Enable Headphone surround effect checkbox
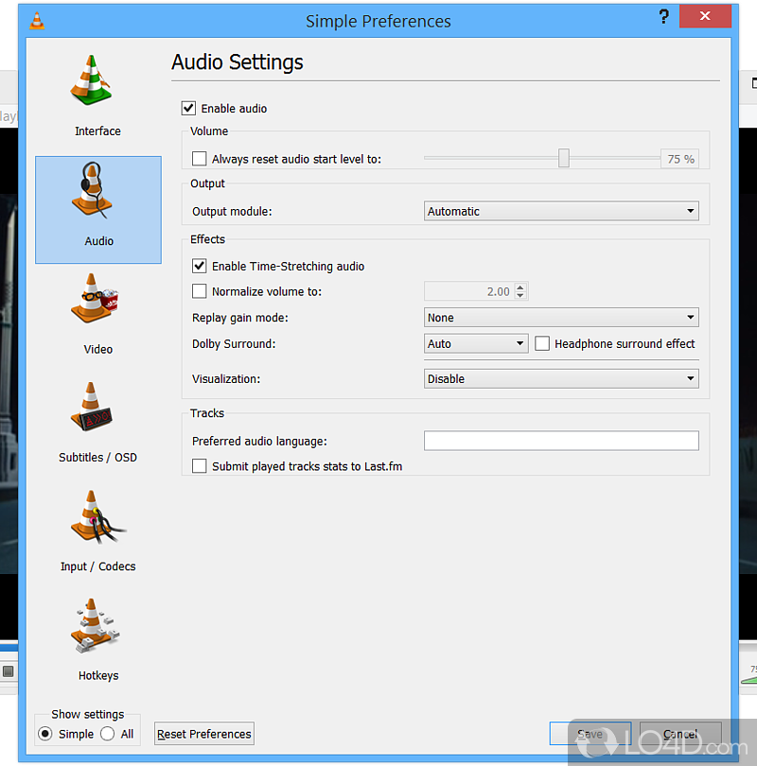This screenshot has width=757, height=766. click(542, 344)
